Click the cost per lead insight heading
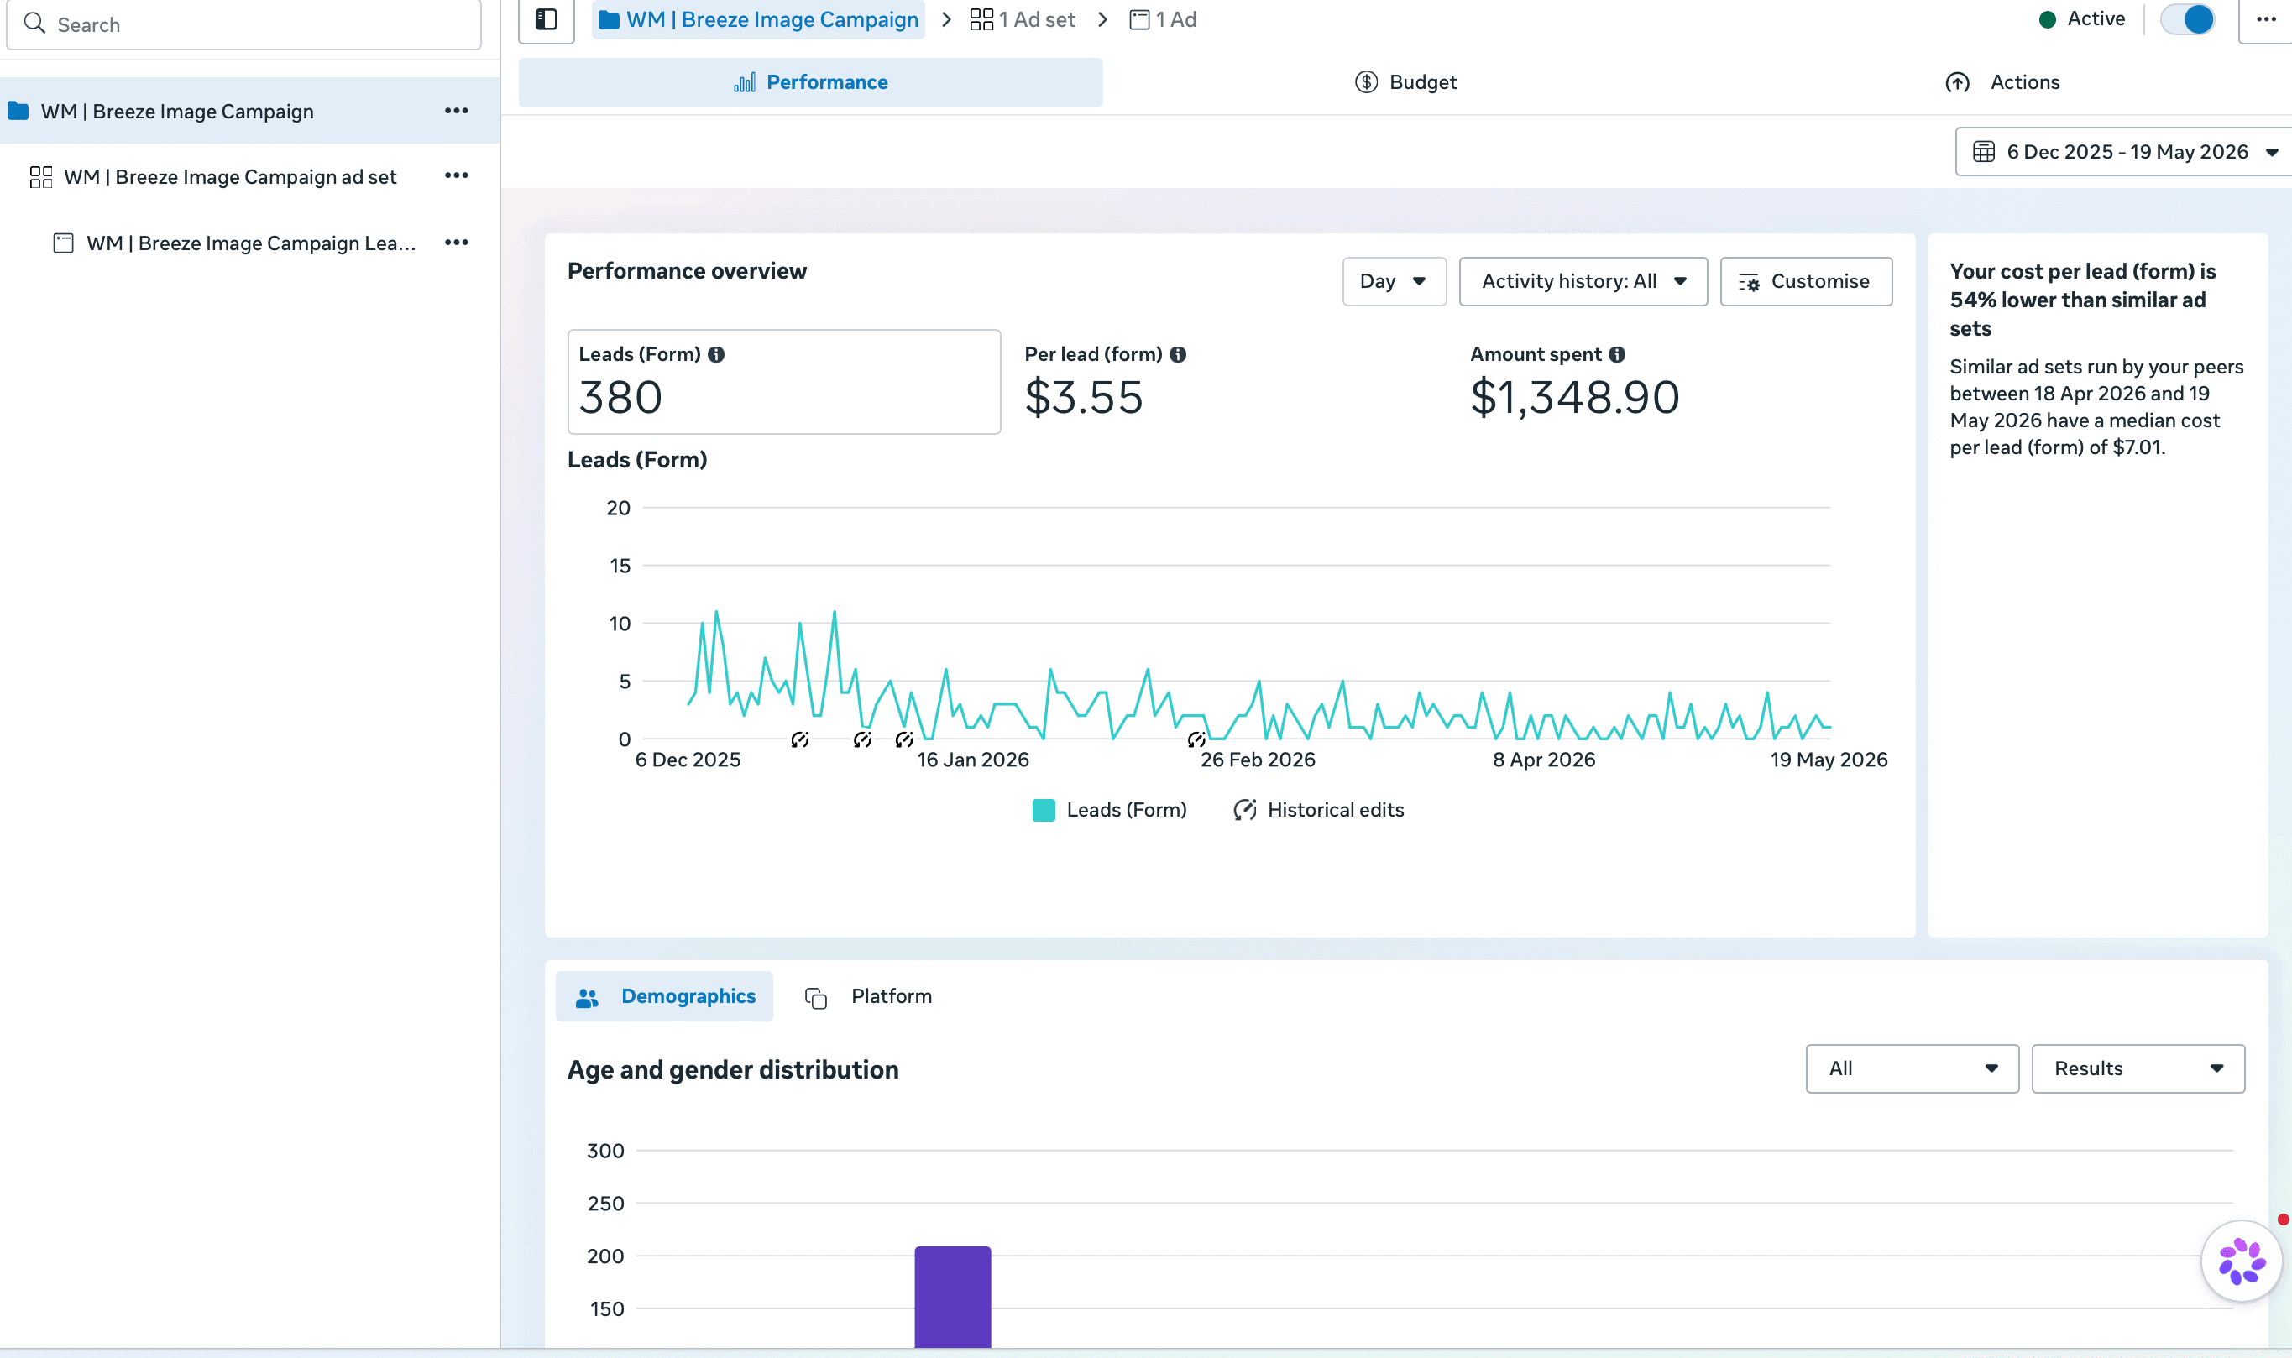Image resolution: width=2292 pixels, height=1358 pixels. pyautogui.click(x=2083, y=300)
